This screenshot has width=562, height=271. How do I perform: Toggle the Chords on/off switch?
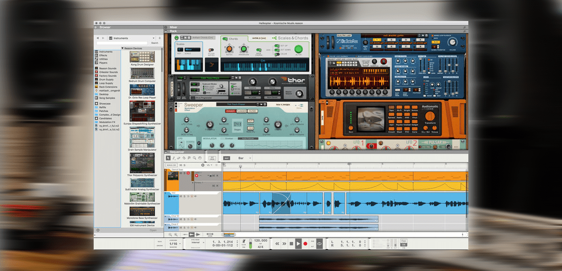pos(225,39)
